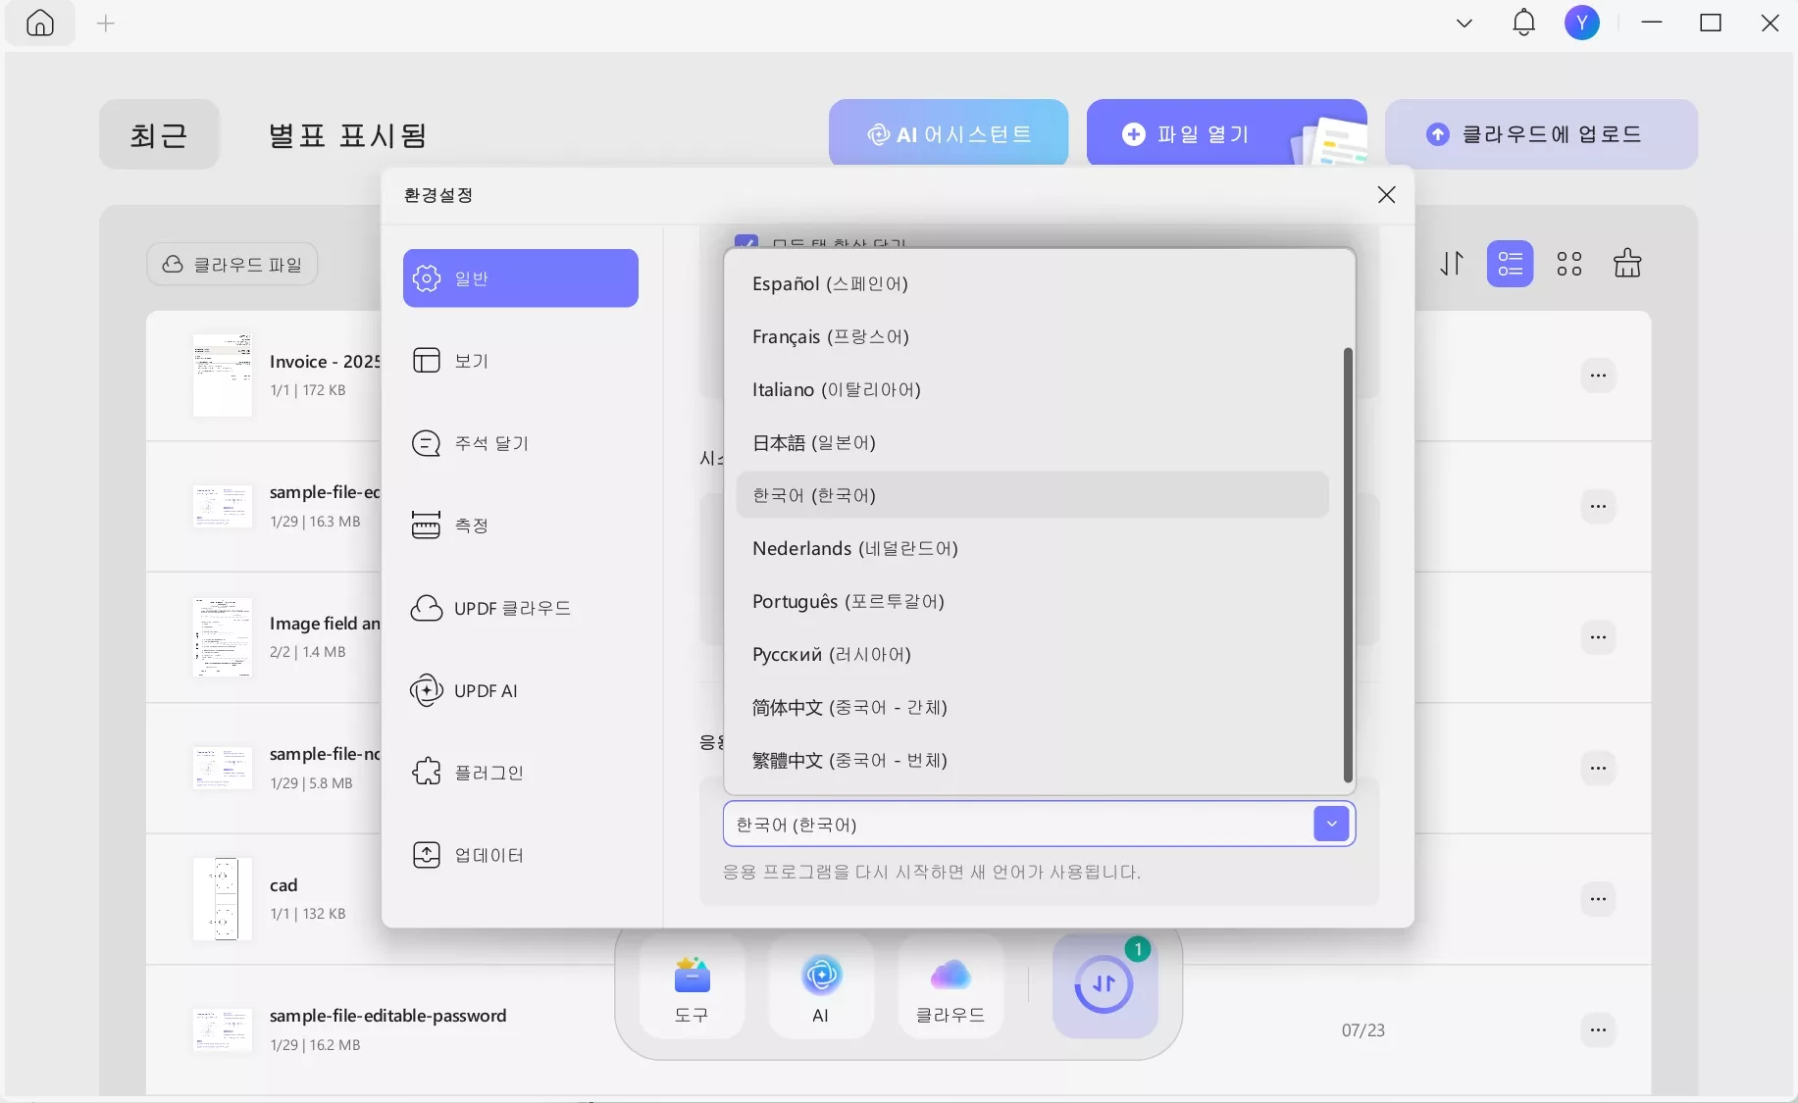The width and height of the screenshot is (1798, 1103).
Task: Open the transfer tasks icon with badge
Action: click(x=1104, y=985)
